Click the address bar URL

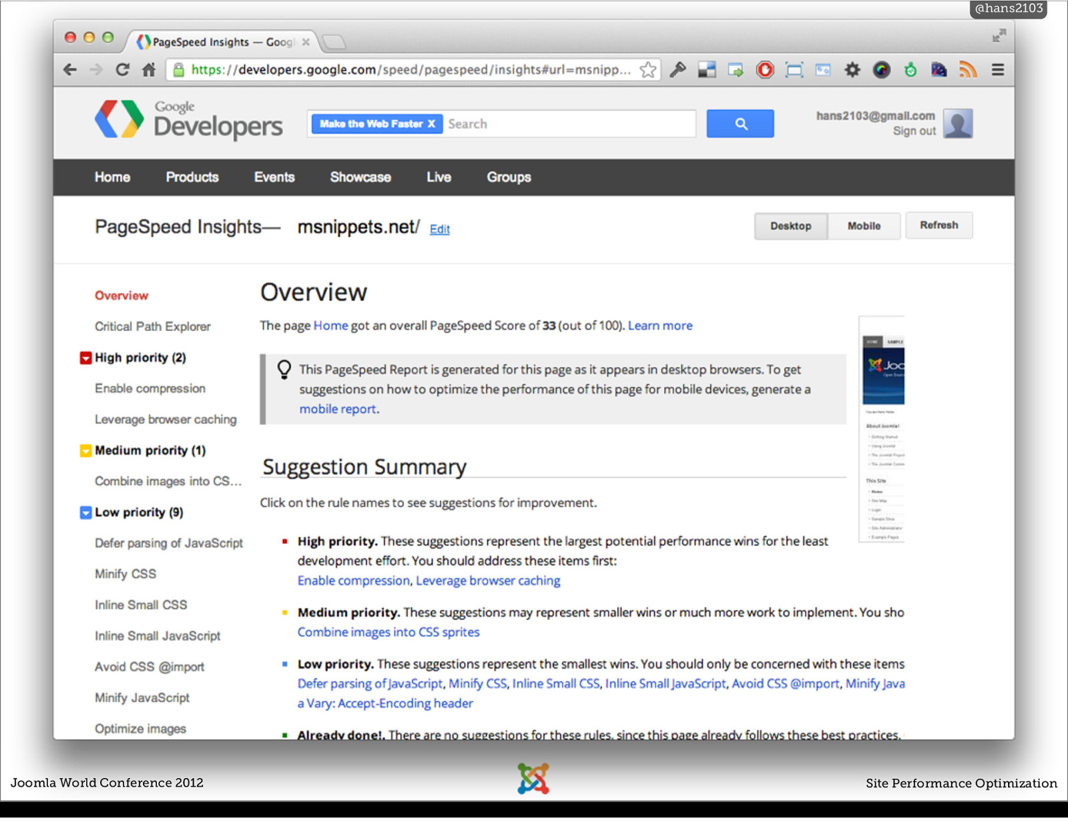click(x=411, y=69)
